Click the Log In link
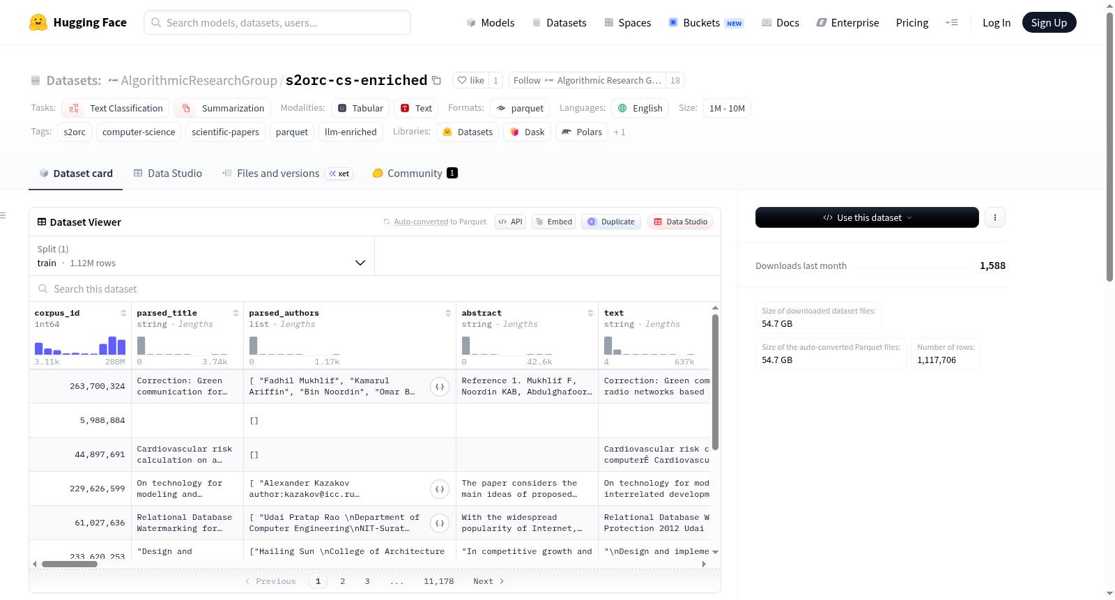 click(x=997, y=22)
